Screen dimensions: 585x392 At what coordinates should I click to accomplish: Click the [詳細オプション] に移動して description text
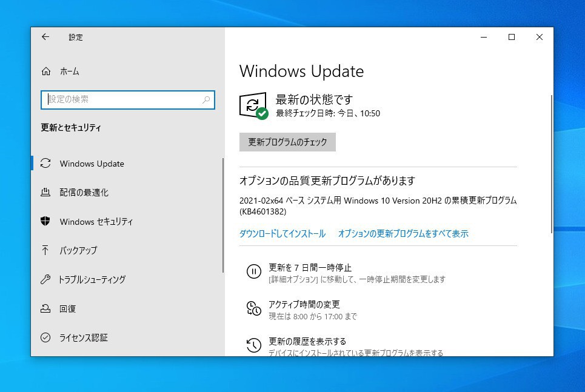[x=357, y=279]
